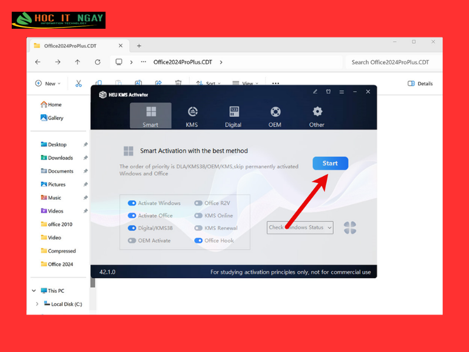Open Desktop in Explorer sidebar

point(54,144)
